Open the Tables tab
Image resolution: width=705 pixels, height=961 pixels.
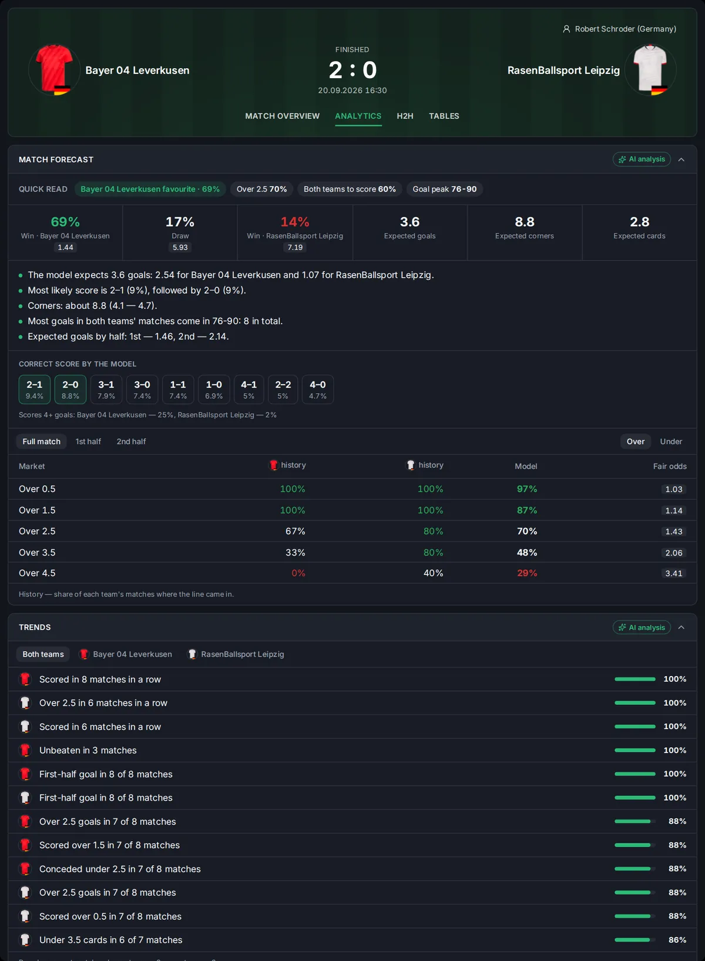pyautogui.click(x=444, y=116)
